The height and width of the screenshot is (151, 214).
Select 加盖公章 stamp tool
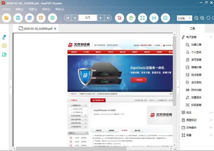[194, 45]
